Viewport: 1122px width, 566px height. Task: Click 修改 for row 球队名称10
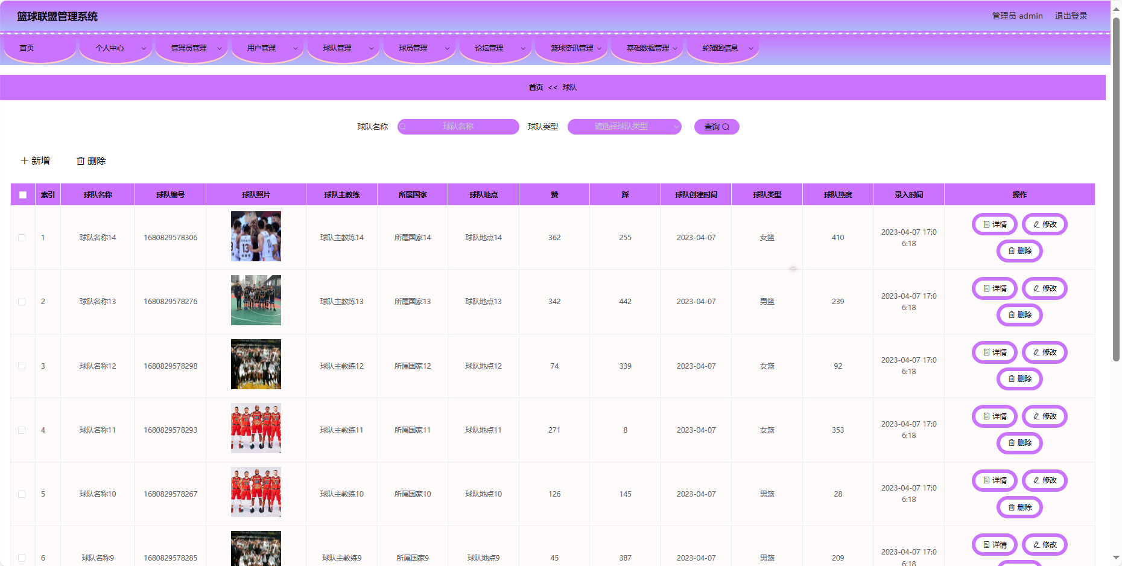[x=1044, y=480]
